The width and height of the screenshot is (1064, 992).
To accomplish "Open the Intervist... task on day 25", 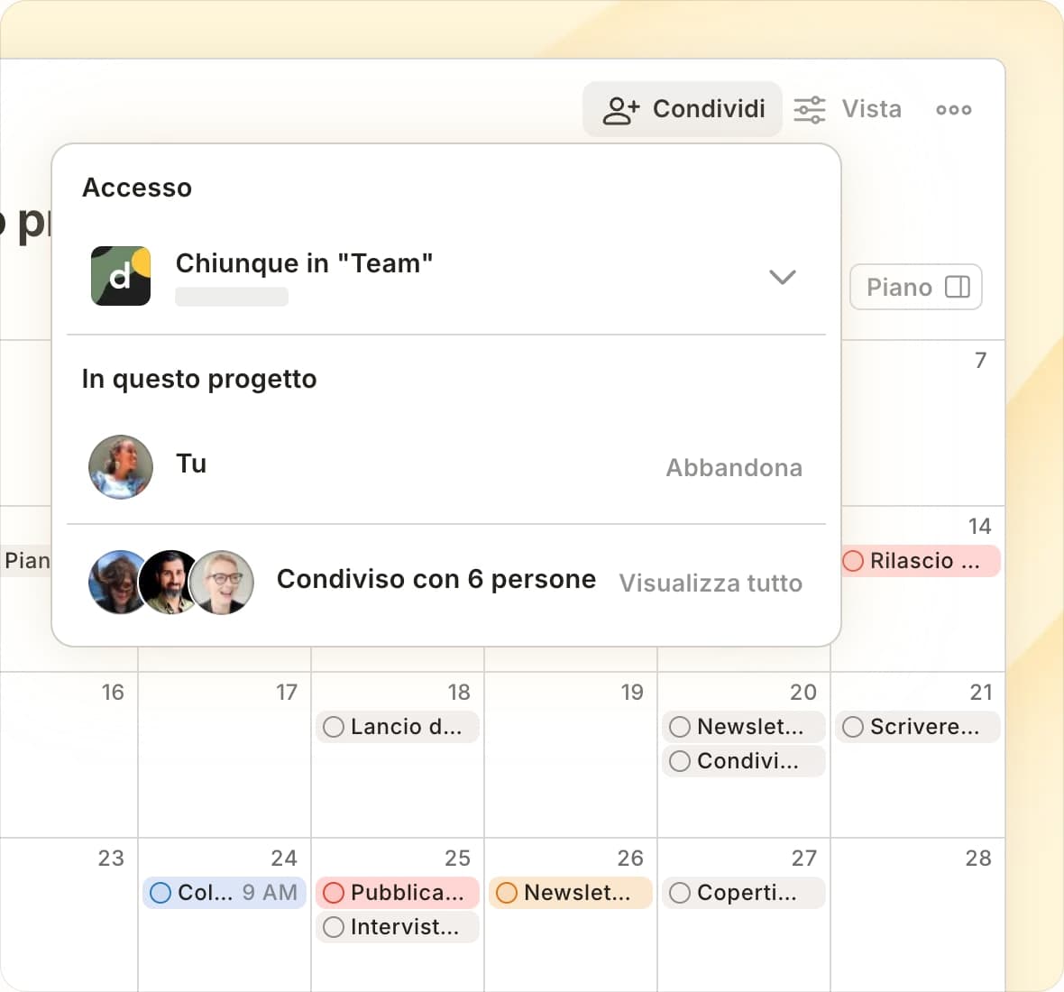I will click(x=404, y=927).
